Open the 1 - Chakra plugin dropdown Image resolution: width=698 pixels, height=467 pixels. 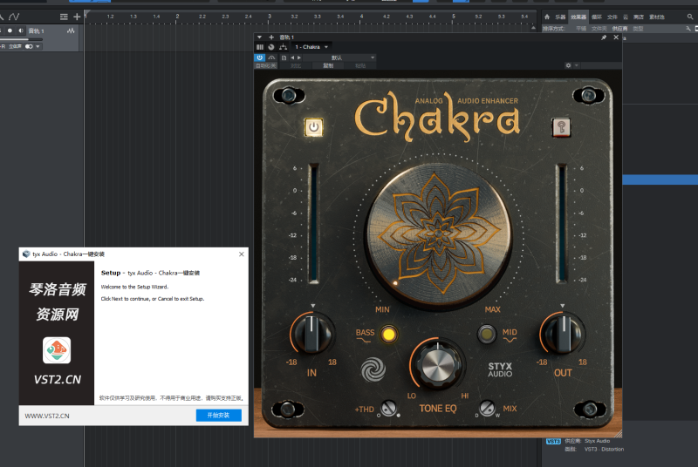[311, 46]
